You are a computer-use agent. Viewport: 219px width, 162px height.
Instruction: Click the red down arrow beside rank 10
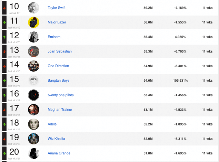pos(4,8)
